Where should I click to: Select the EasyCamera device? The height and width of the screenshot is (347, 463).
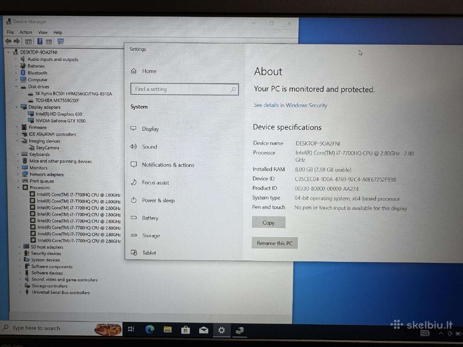click(x=48, y=148)
